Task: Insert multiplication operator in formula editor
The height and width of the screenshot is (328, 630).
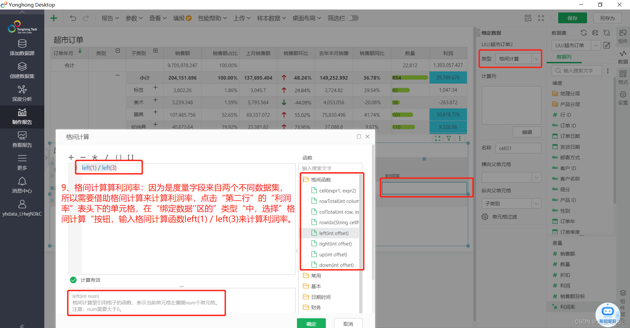Action: point(95,158)
